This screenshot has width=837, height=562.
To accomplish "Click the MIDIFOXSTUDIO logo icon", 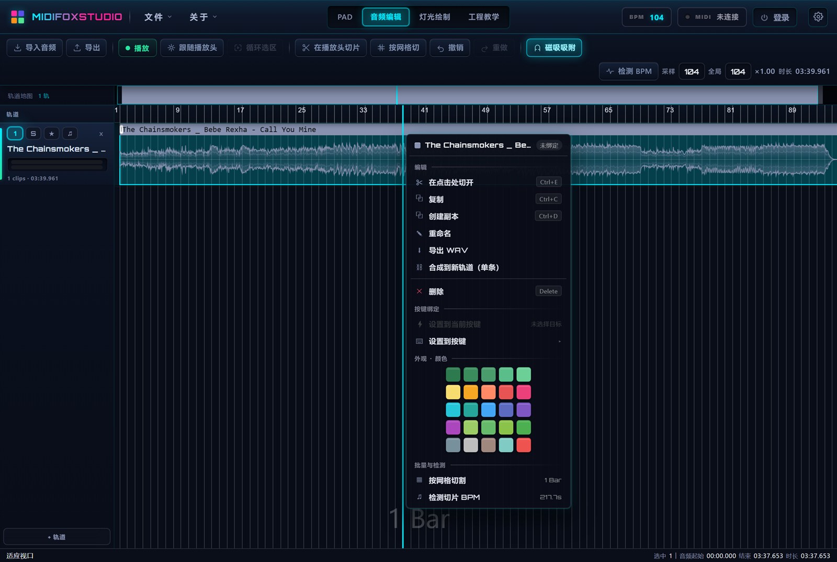I will (17, 17).
